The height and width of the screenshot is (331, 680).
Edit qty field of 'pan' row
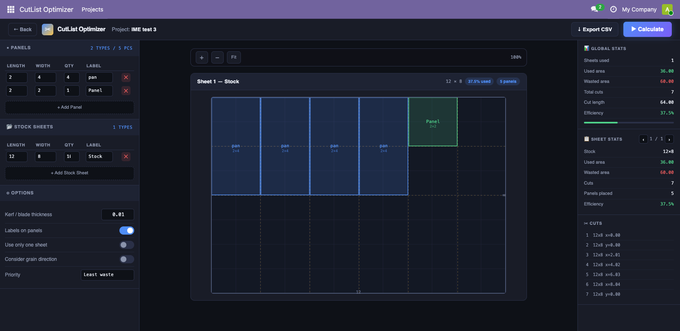click(x=72, y=78)
